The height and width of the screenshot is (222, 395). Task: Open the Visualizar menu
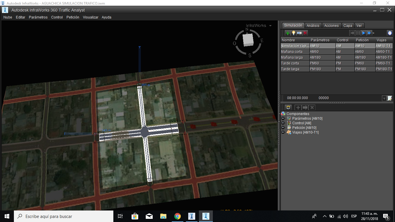click(91, 17)
